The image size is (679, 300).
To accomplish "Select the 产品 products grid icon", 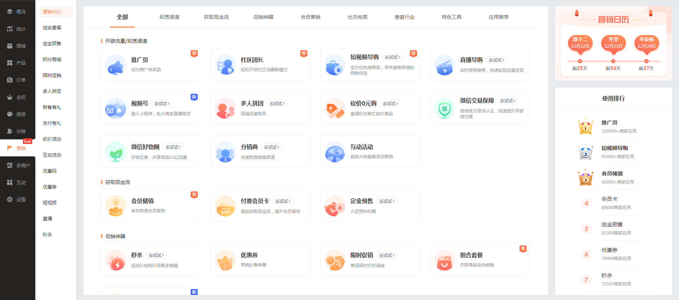I will pyautogui.click(x=10, y=63).
